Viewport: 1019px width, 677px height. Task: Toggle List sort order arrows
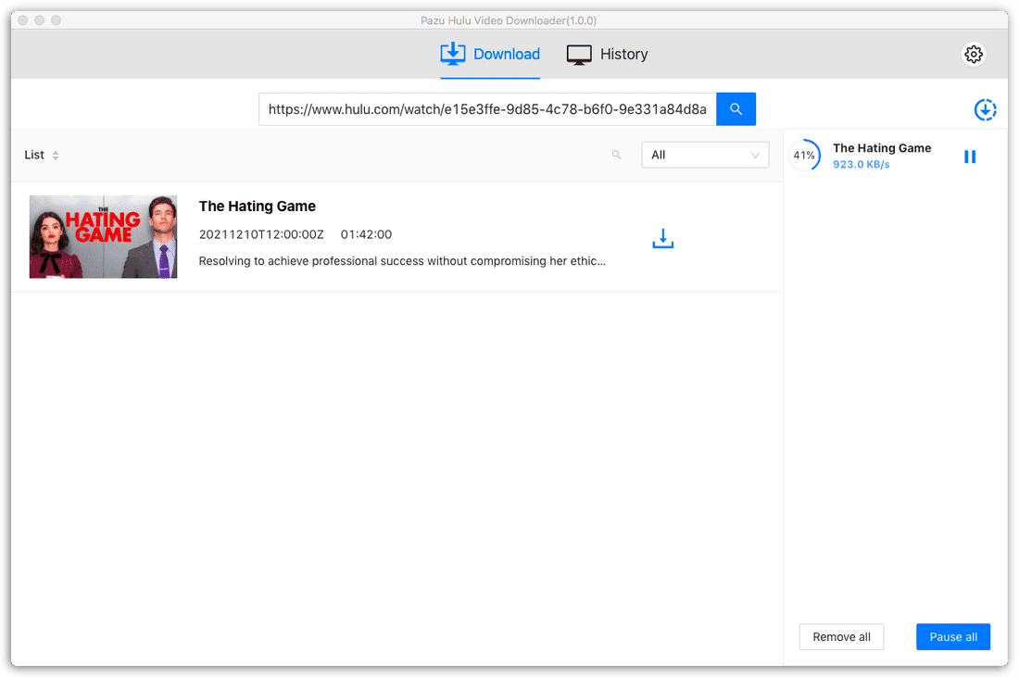pos(56,156)
